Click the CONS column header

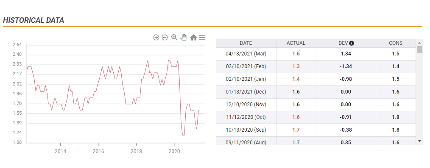[x=396, y=43]
